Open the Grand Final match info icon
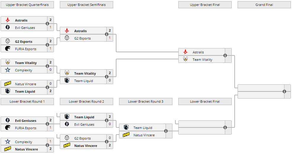 pyautogui.click(x=284, y=91)
